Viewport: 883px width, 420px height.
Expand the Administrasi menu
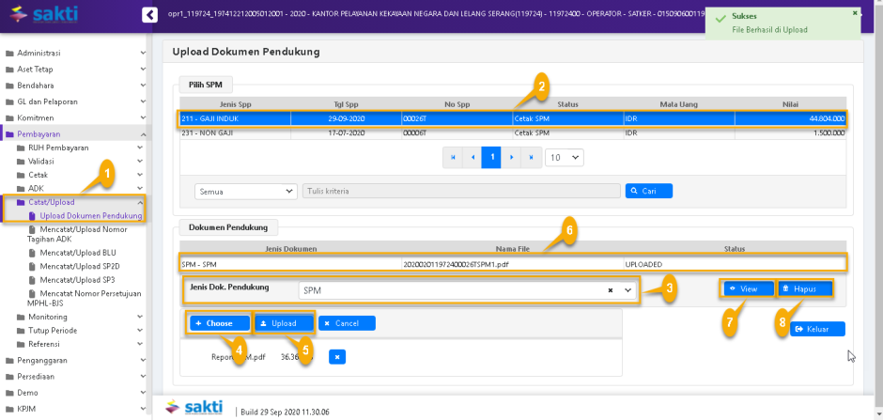[x=75, y=54]
